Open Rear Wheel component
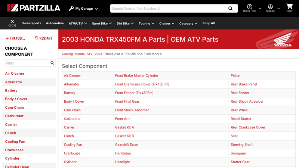The image size is (299, 168). (240, 110)
